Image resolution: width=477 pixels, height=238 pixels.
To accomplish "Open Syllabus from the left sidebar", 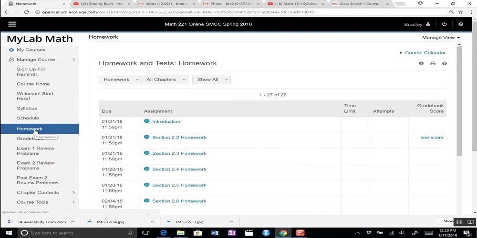I will (27, 109).
